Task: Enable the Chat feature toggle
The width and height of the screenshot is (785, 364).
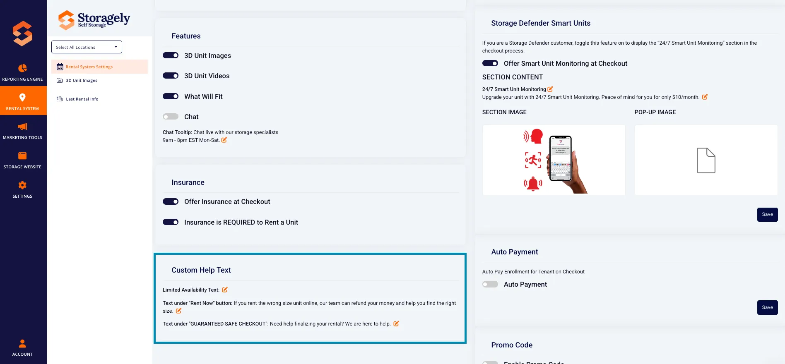Action: click(171, 117)
